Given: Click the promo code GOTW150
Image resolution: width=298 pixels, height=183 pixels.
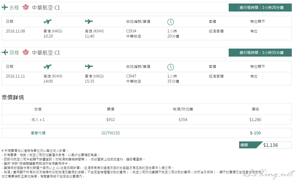Looking at the screenshot, I should [x=111, y=133].
